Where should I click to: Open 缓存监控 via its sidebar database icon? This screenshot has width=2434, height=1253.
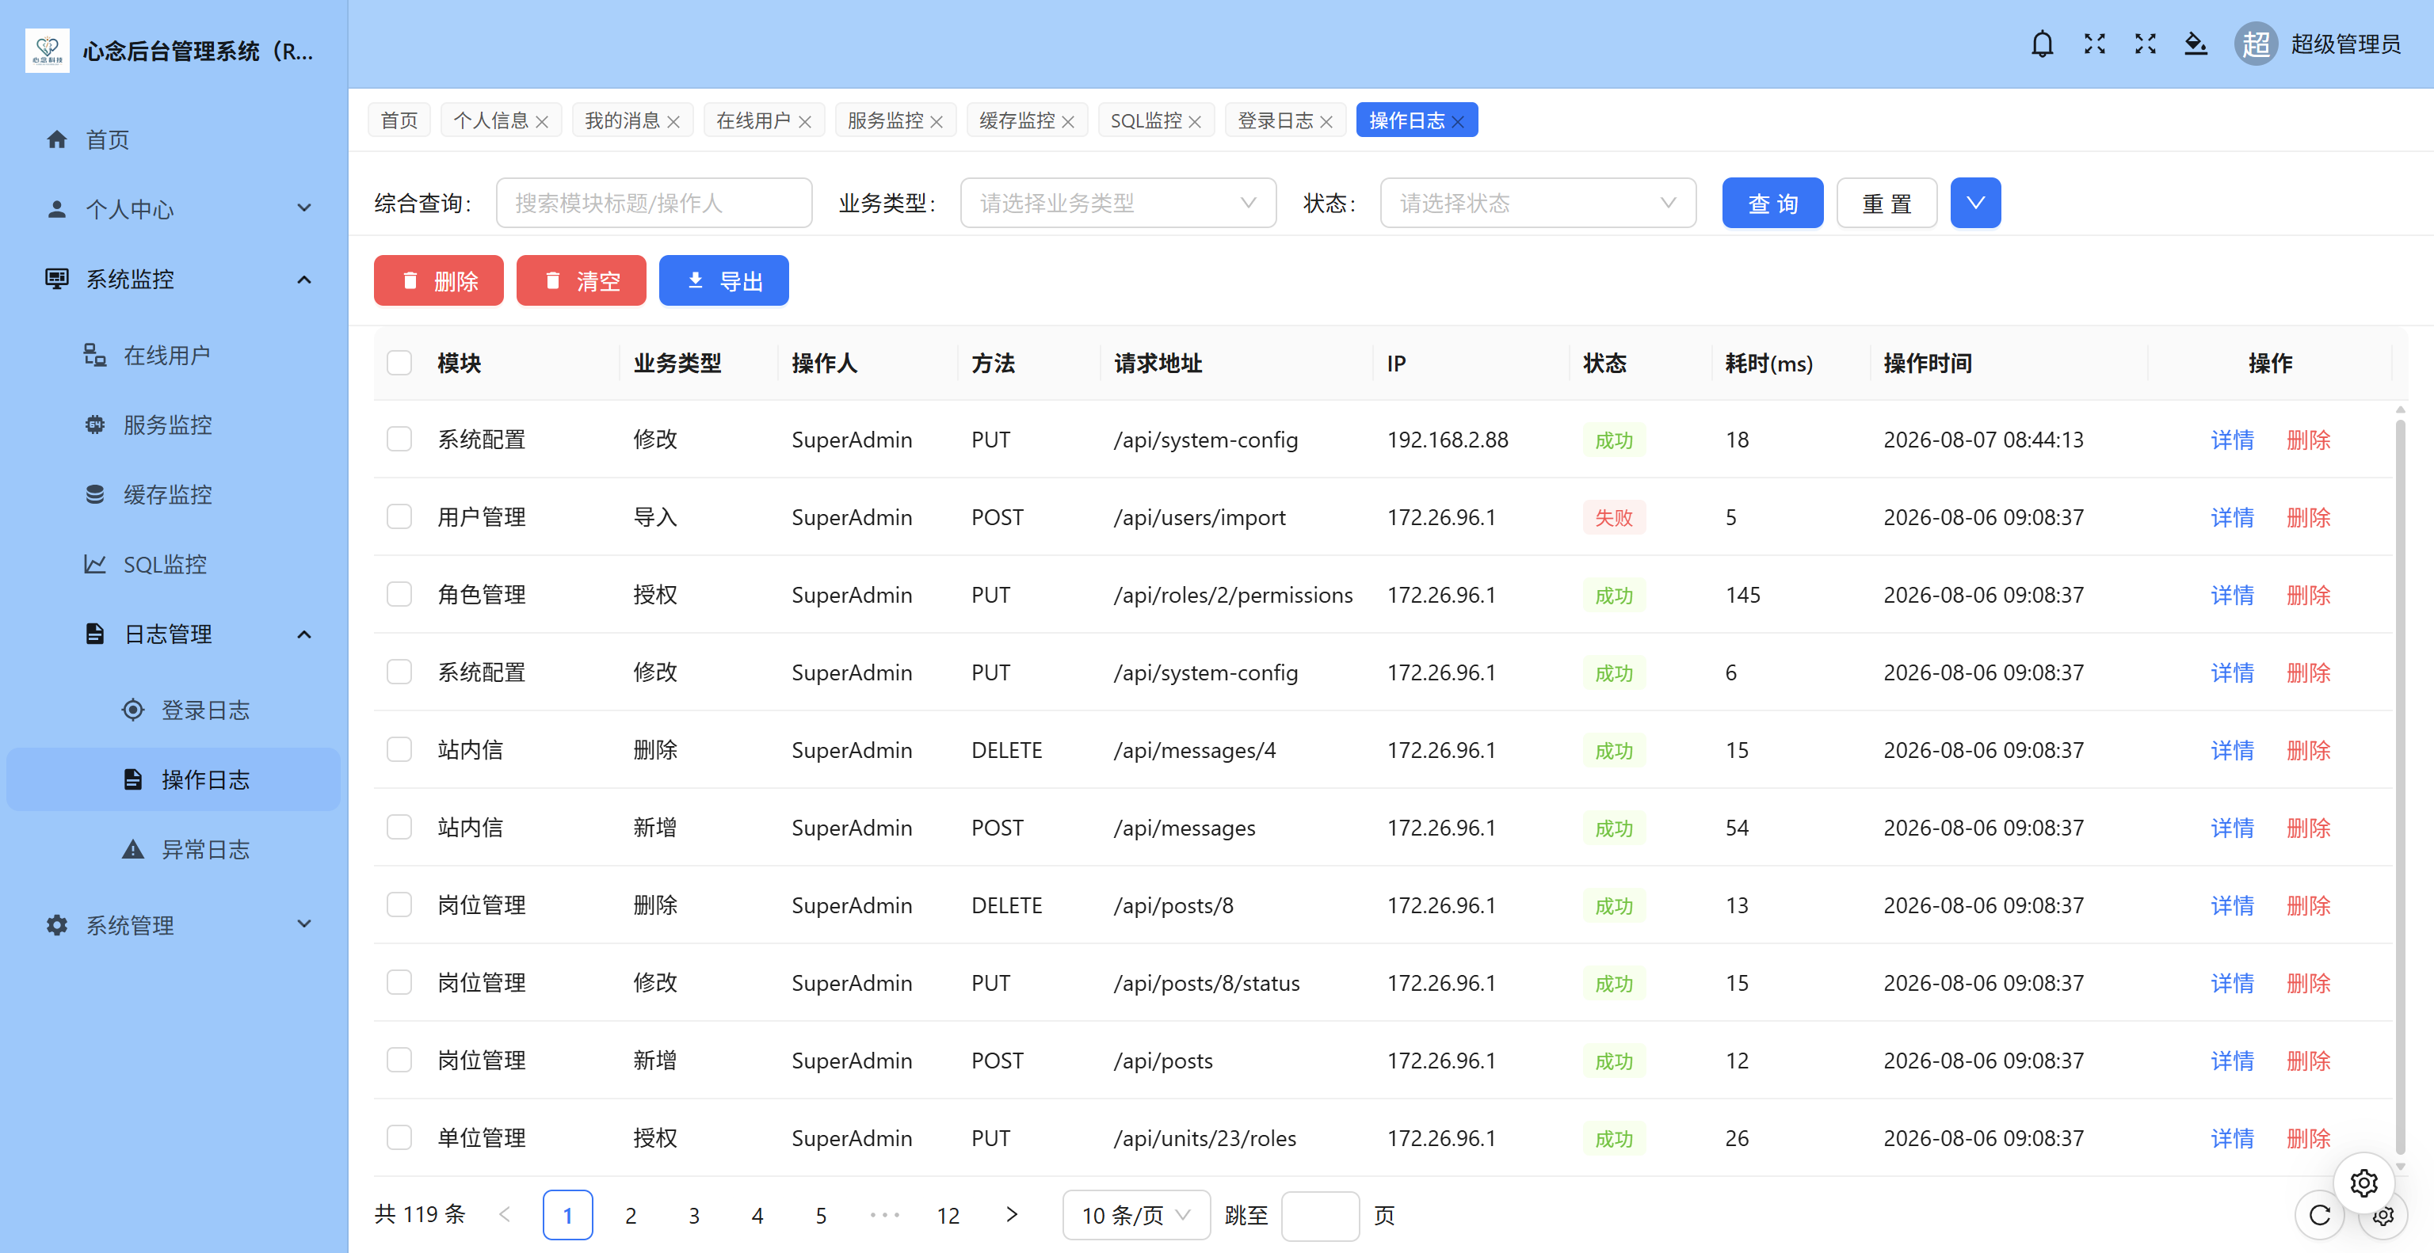[94, 495]
